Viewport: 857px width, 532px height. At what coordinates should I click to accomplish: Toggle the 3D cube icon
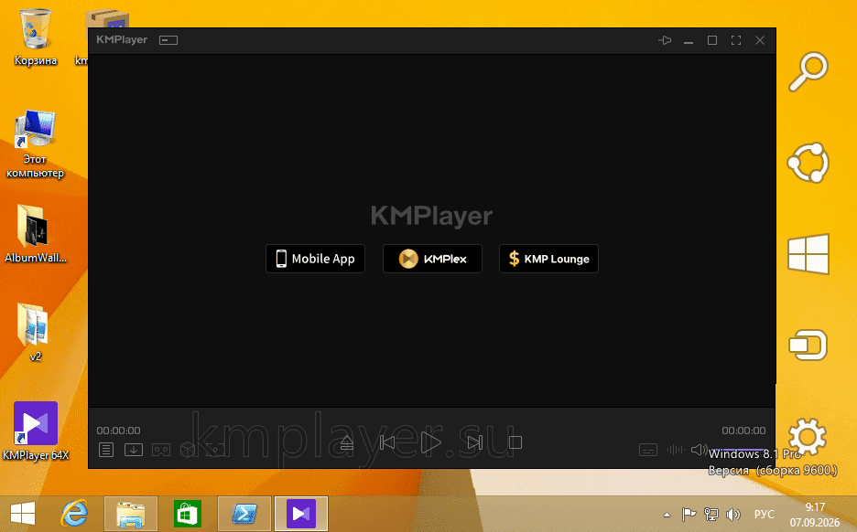point(188,450)
